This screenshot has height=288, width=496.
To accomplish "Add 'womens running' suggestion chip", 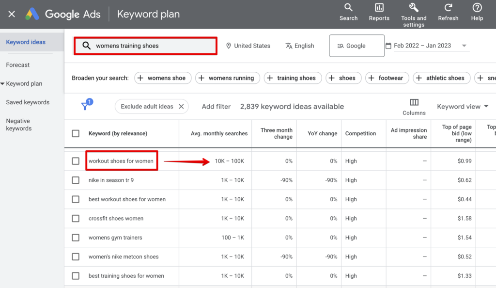I will point(228,78).
